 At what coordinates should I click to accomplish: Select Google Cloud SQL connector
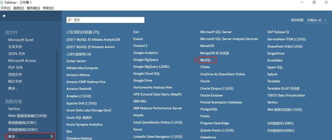point(147,74)
